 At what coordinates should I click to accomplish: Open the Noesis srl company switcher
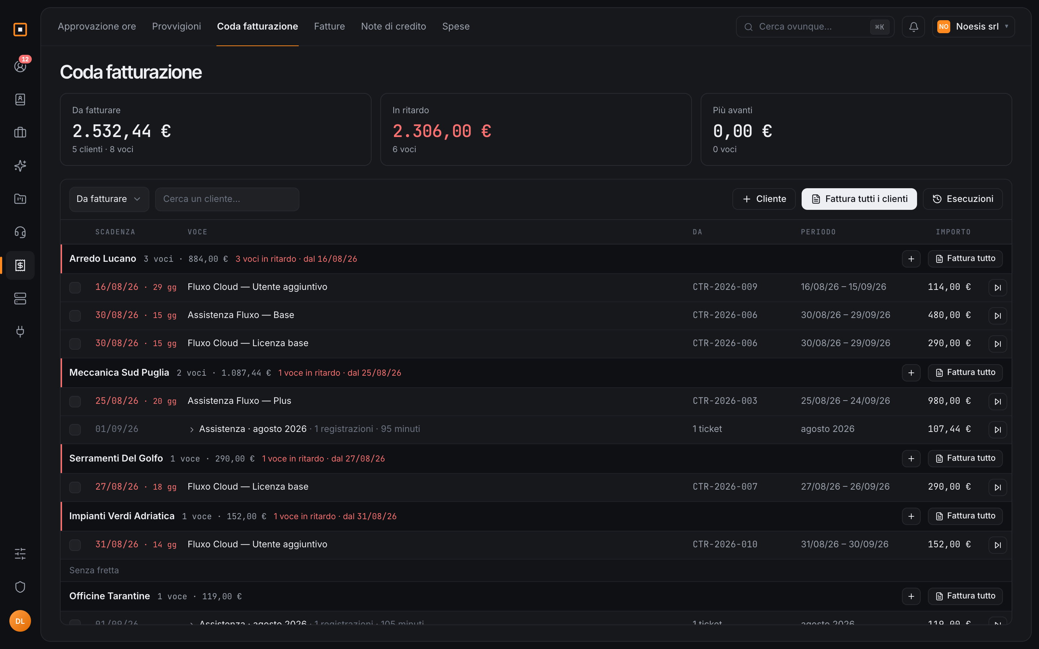(973, 27)
